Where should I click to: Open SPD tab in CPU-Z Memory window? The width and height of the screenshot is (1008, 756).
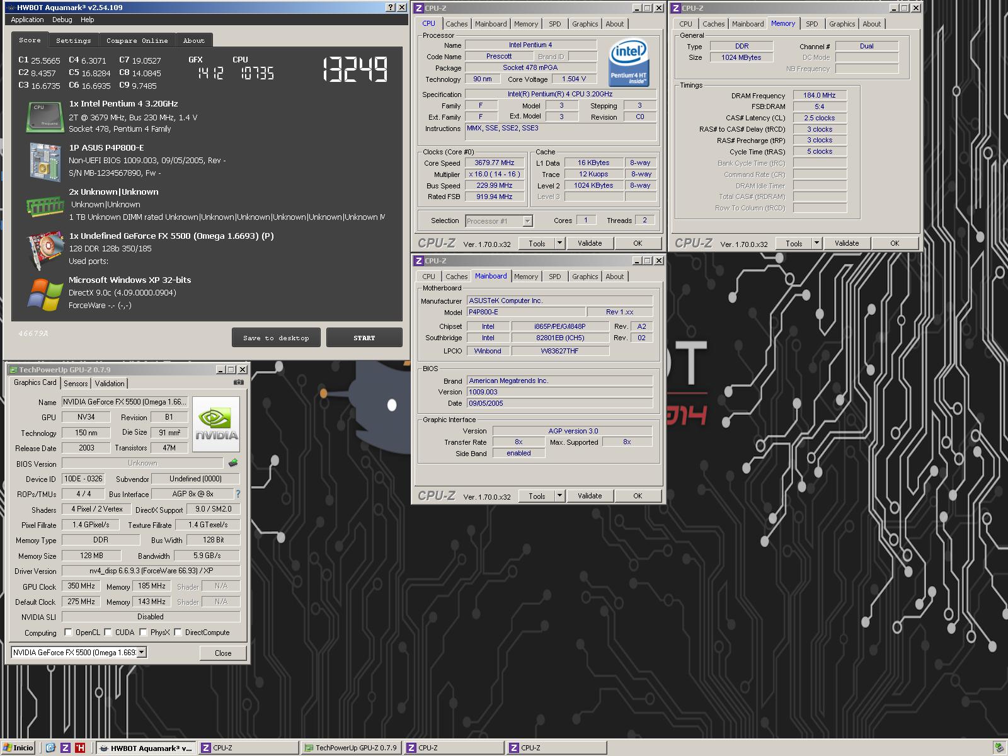[x=812, y=24]
